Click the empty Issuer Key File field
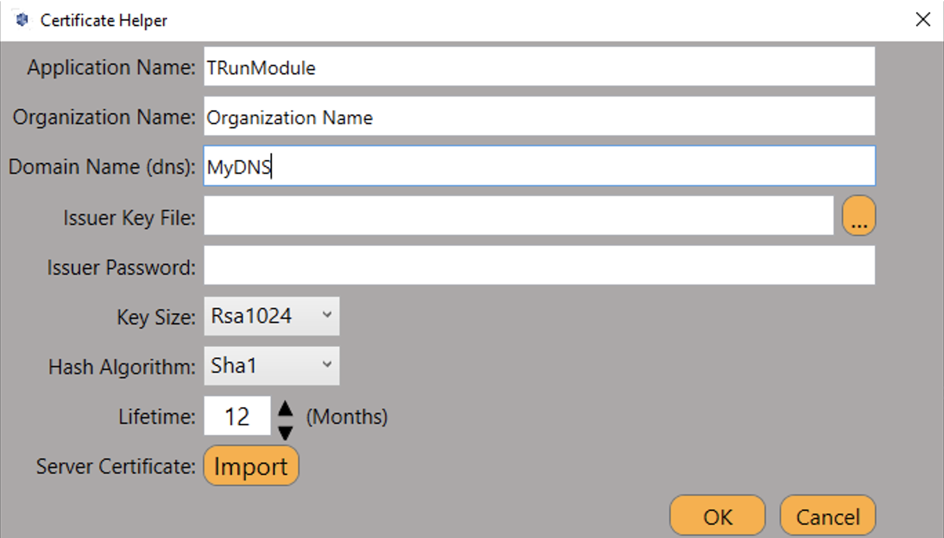 (x=518, y=217)
